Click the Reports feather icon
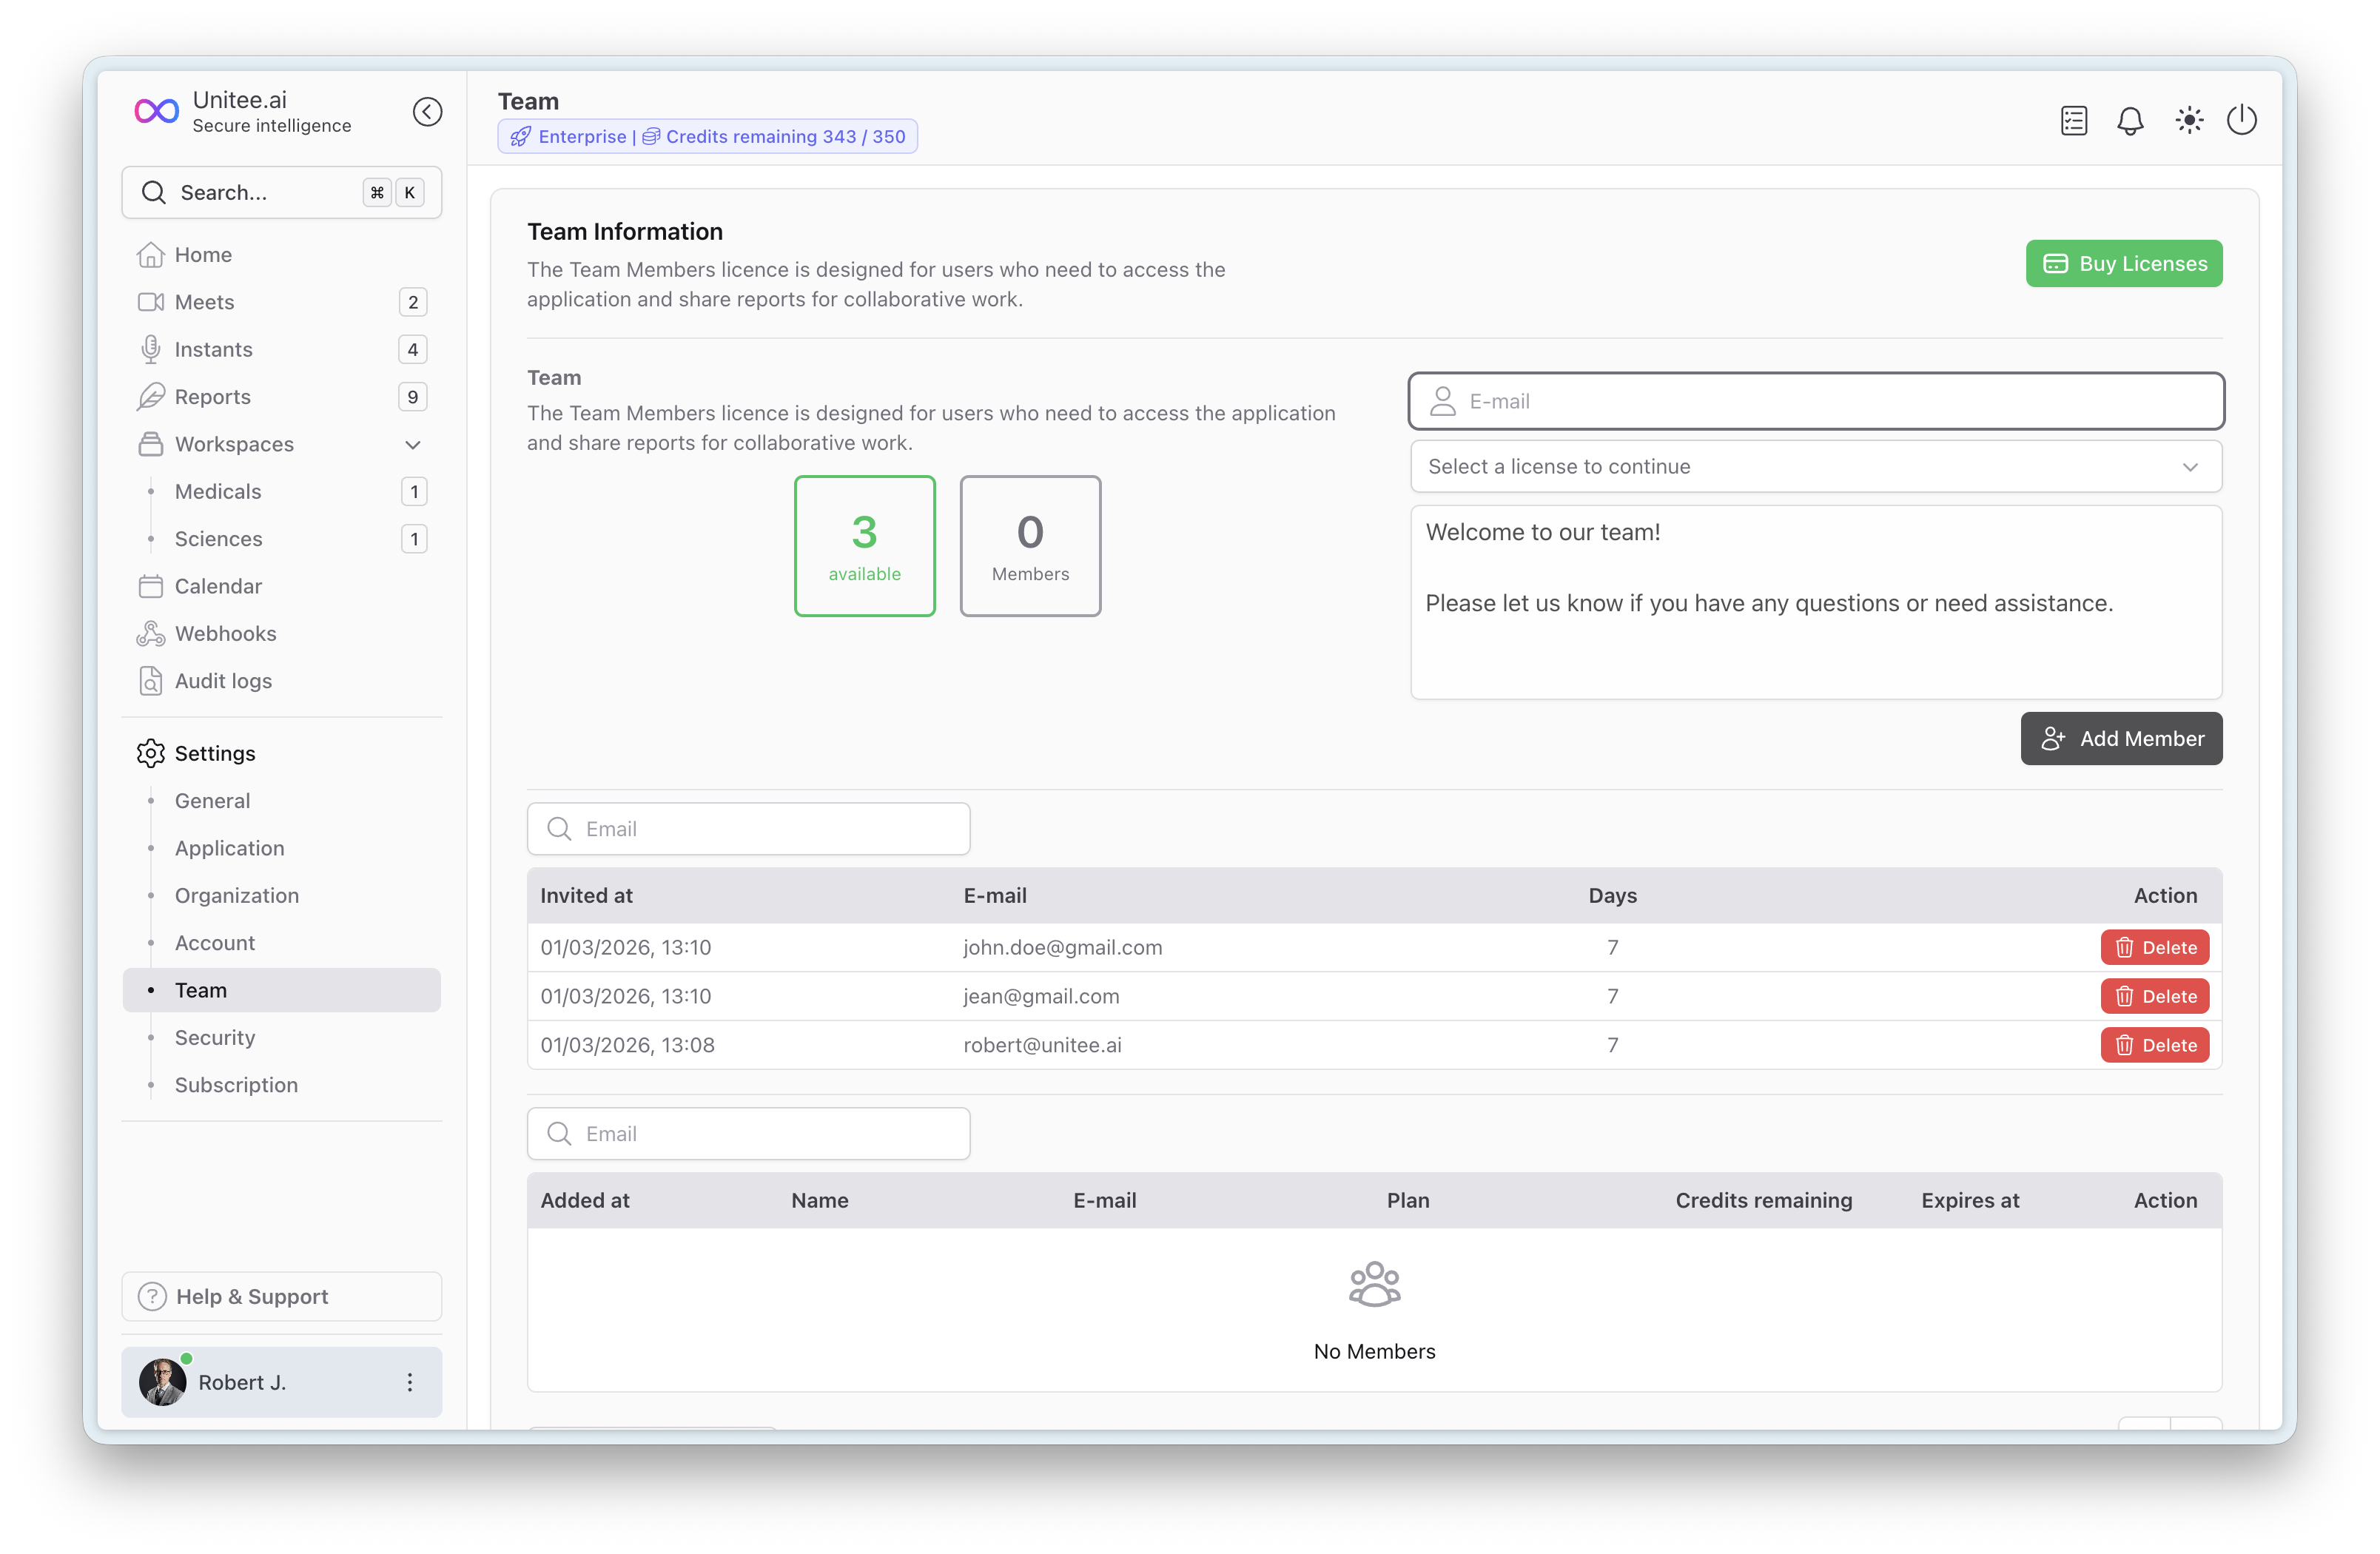 (x=150, y=397)
